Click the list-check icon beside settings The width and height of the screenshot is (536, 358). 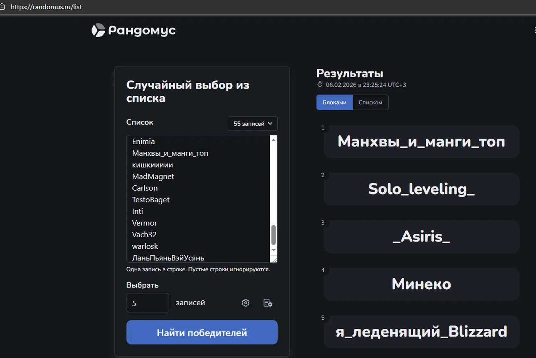(x=268, y=303)
